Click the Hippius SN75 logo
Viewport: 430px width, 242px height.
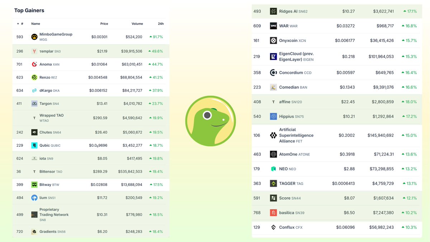point(273,117)
